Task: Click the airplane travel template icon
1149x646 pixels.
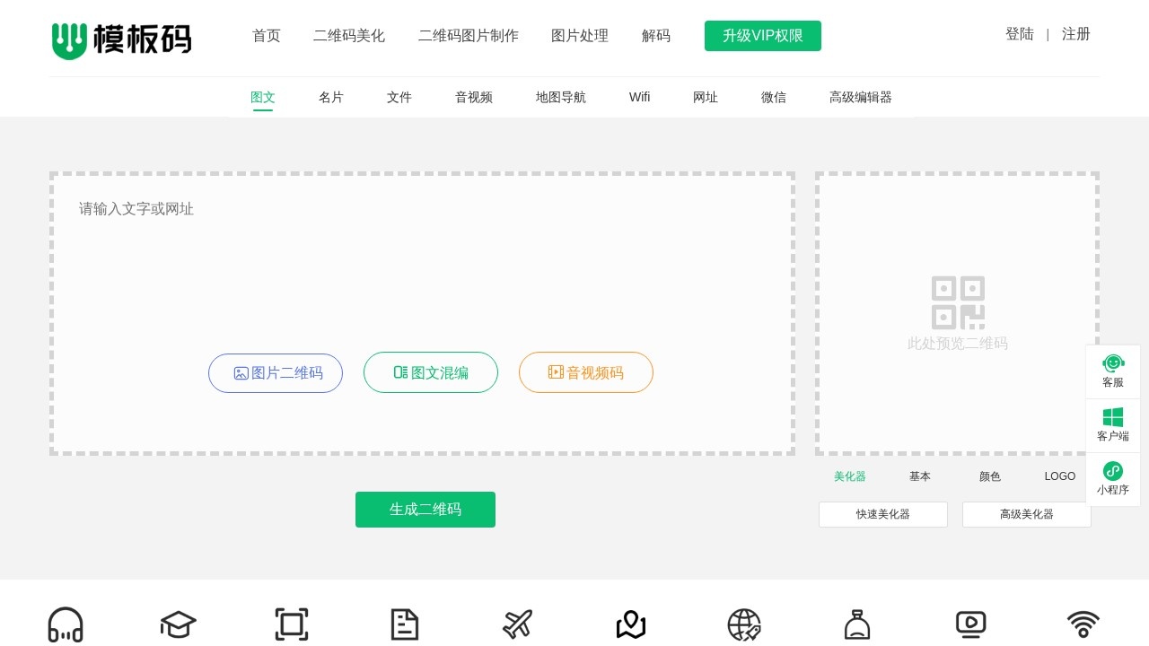Action: pos(517,624)
